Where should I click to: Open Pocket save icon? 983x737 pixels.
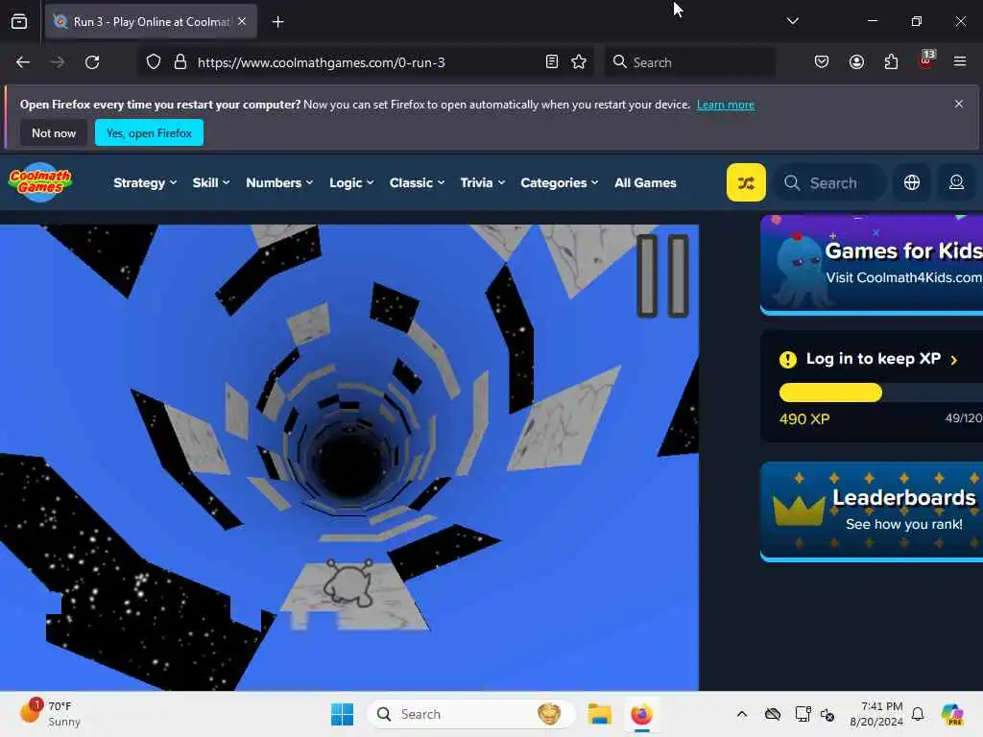822,62
